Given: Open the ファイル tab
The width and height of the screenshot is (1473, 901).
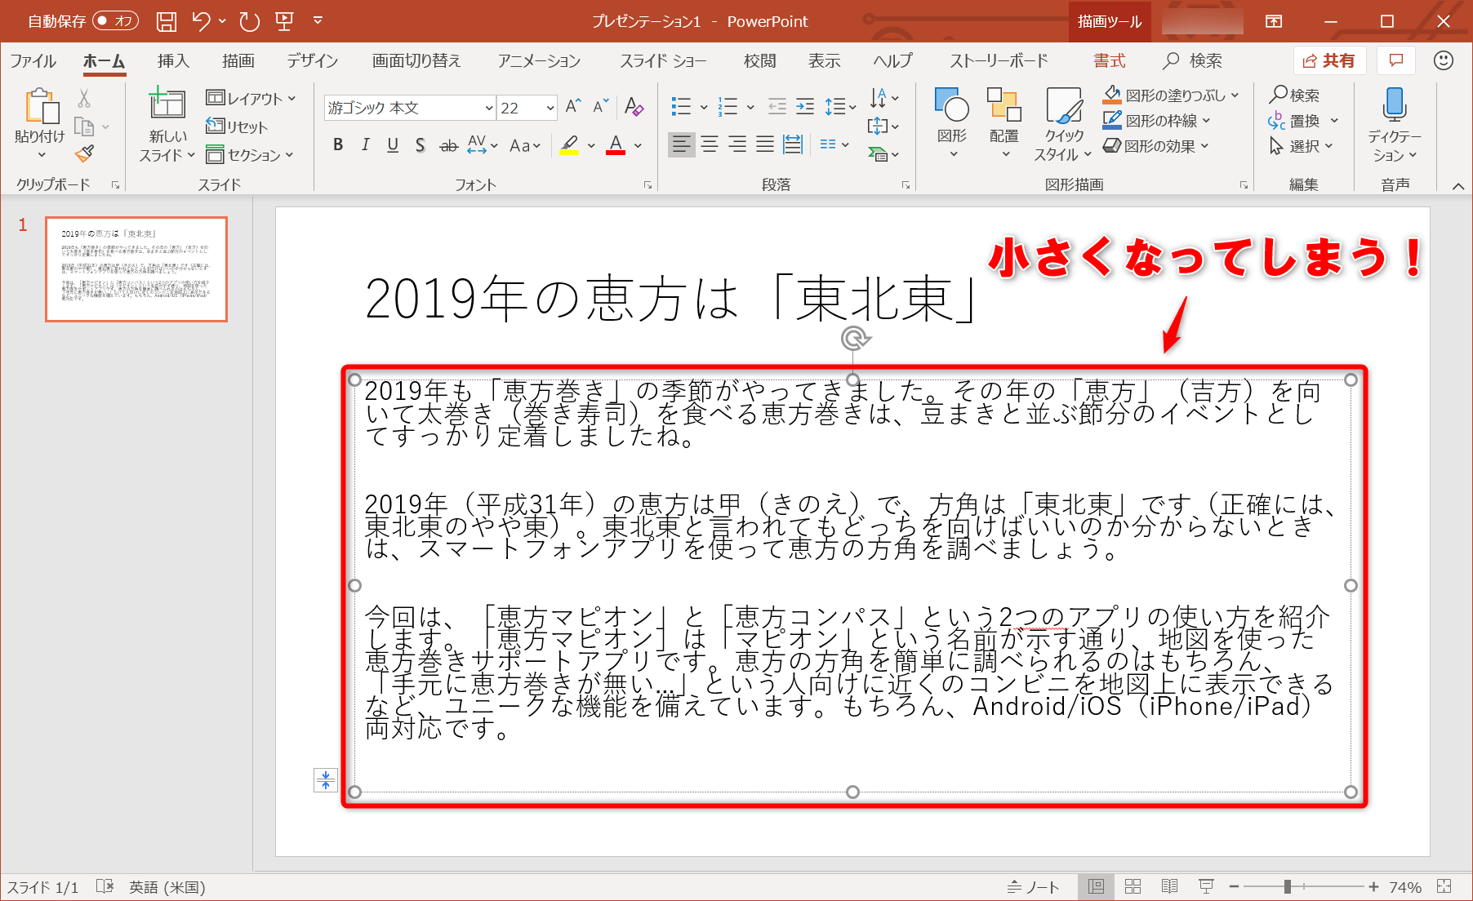Looking at the screenshot, I should (33, 60).
